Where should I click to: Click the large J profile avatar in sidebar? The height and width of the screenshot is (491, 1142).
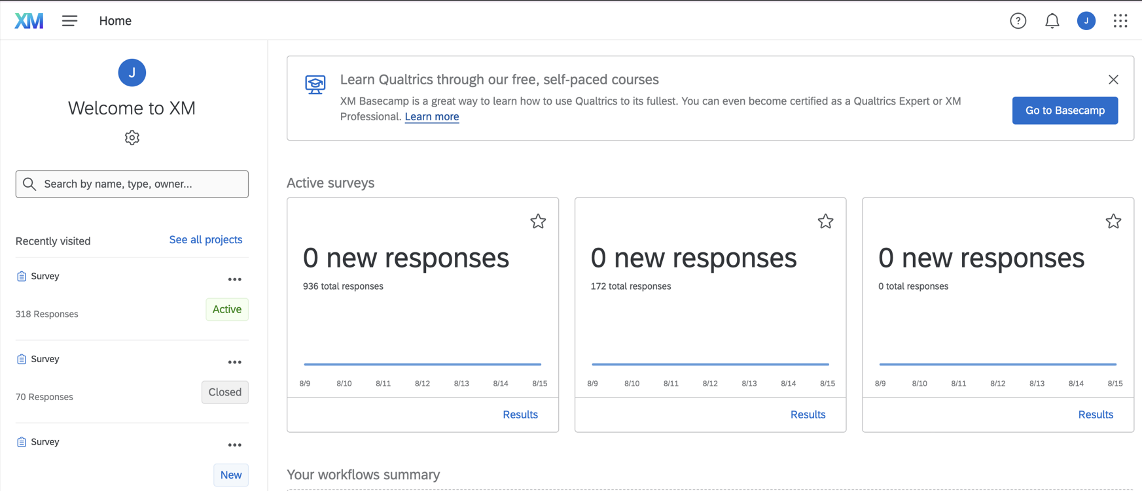click(132, 73)
